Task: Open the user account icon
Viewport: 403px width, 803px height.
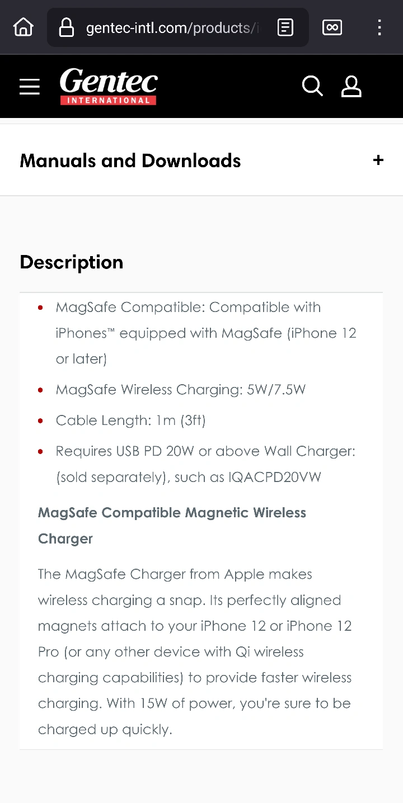Action: coord(352,87)
